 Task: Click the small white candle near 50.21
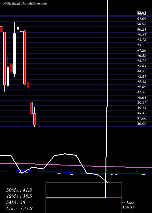click(x=18, y=28)
